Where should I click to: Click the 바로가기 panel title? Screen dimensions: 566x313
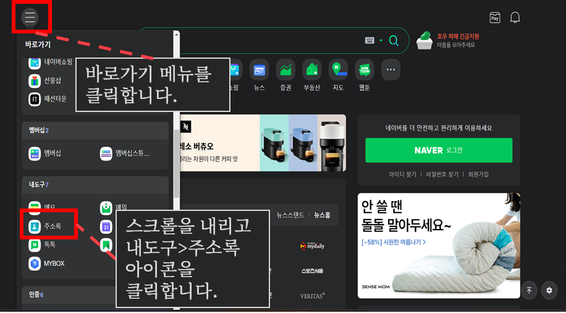pyautogui.click(x=38, y=45)
